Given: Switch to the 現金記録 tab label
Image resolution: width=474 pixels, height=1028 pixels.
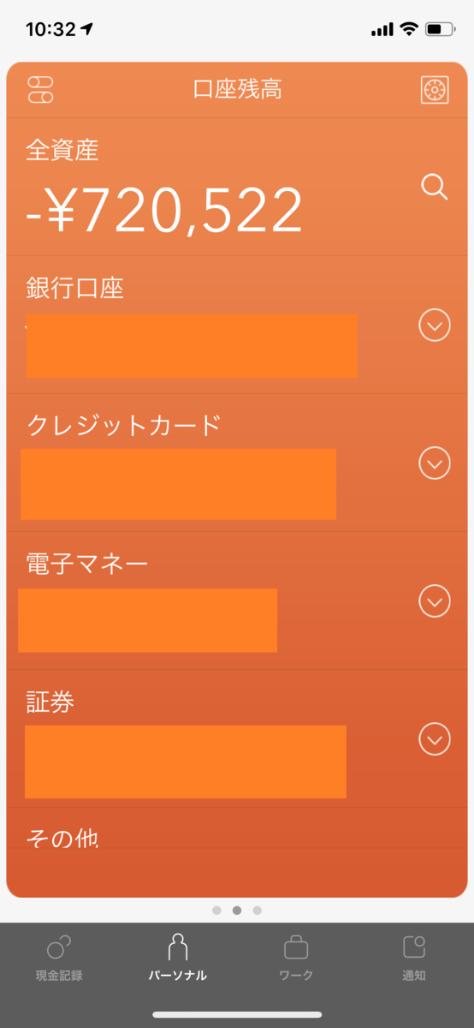Looking at the screenshot, I should pos(59,975).
